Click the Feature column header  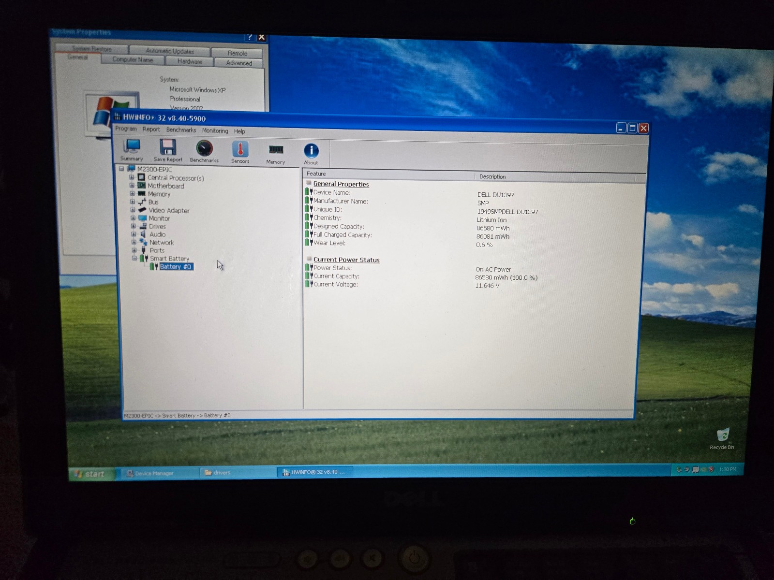tap(389, 174)
